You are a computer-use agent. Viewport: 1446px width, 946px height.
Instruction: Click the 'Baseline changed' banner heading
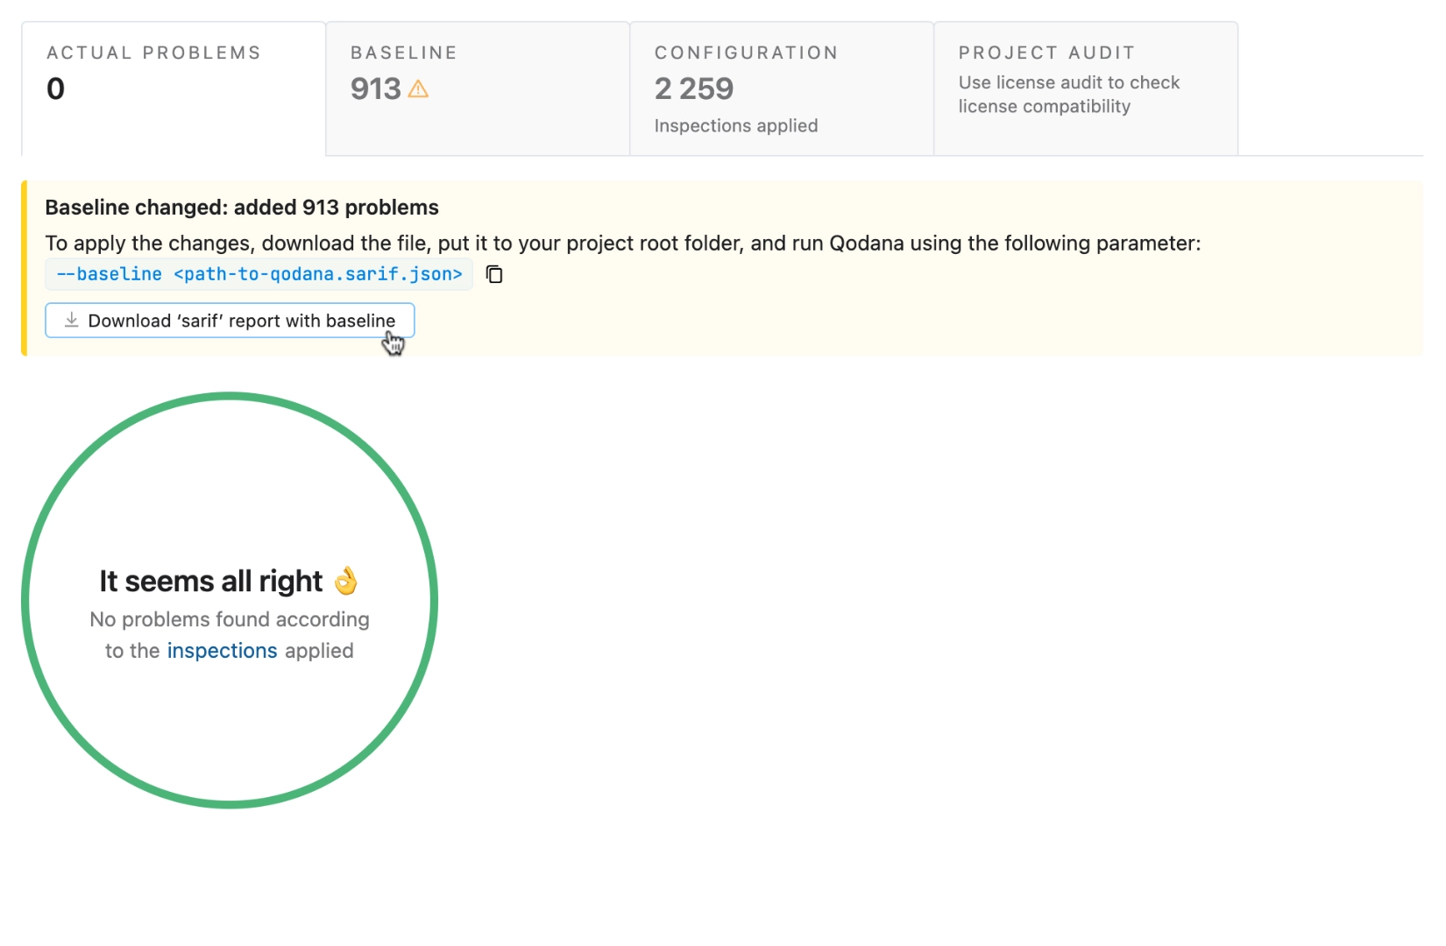(x=242, y=208)
